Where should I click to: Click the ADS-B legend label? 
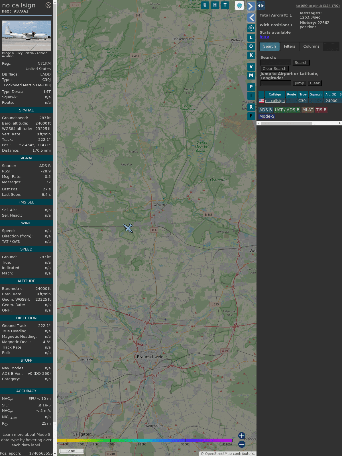(266, 110)
